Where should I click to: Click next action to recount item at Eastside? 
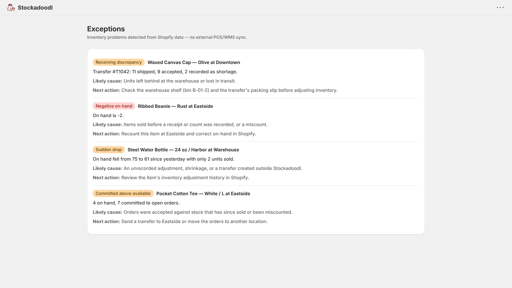(174, 134)
